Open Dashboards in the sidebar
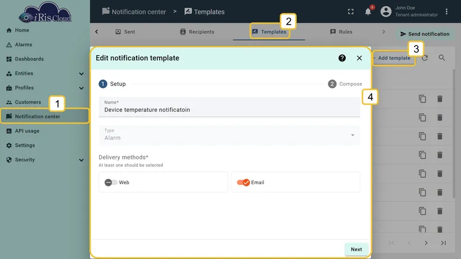Viewport: 461px width, 259px height. (29, 59)
